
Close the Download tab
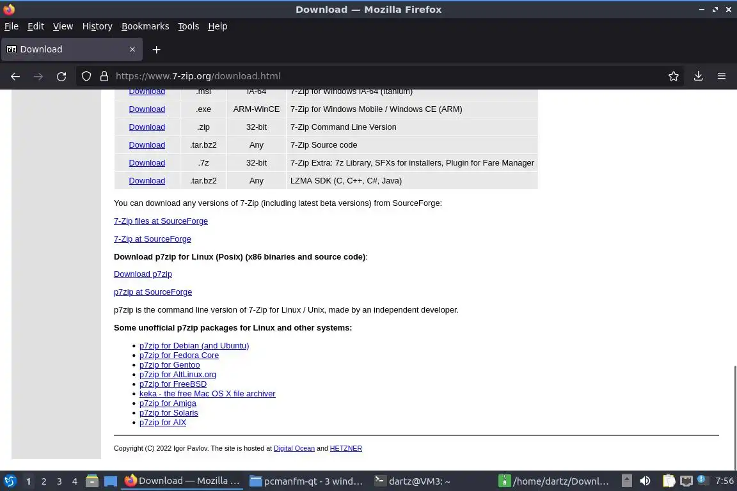pyautogui.click(x=132, y=49)
